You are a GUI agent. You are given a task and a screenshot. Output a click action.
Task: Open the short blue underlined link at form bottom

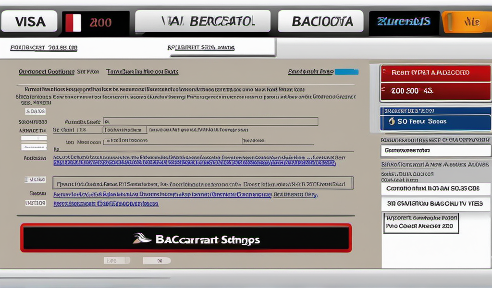tap(106, 204)
